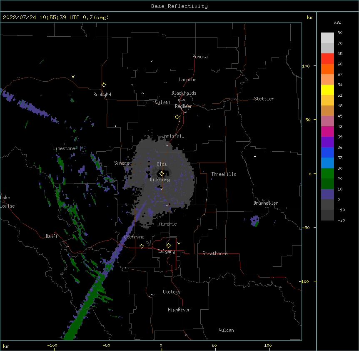Click the purple 39-36 dBZ legend swatch
This screenshot has width=359, height=351.
tap(327, 142)
